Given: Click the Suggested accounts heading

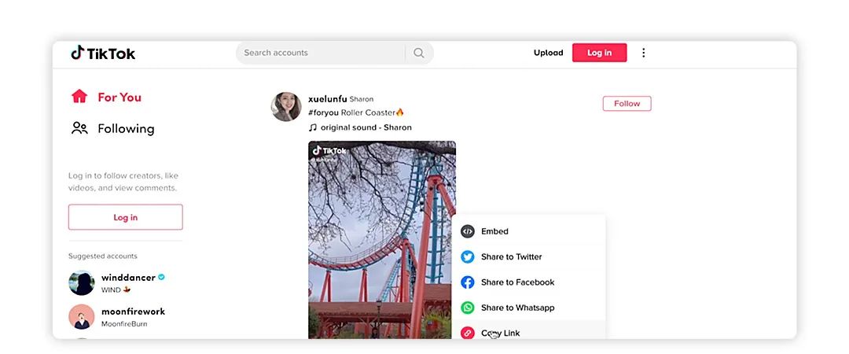Looking at the screenshot, I should click(103, 256).
